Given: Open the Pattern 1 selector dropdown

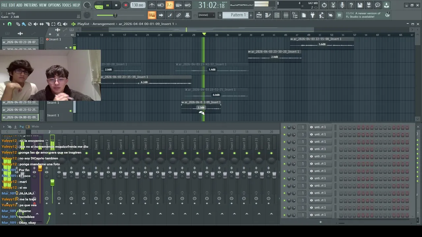Looking at the screenshot, I should click(235, 15).
